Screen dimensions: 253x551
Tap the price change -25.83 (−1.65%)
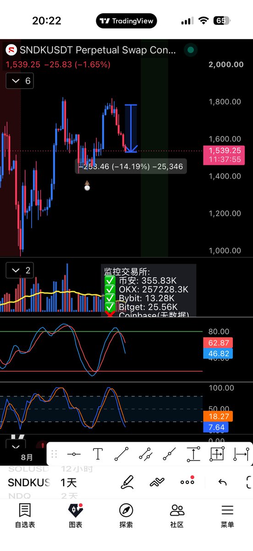point(77,65)
